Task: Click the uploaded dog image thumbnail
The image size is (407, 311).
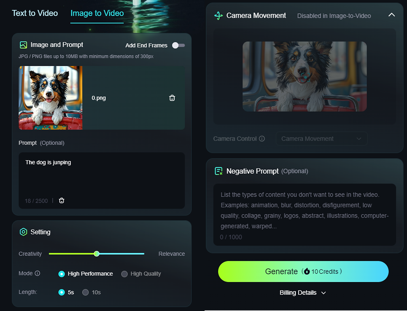Action: (51, 98)
